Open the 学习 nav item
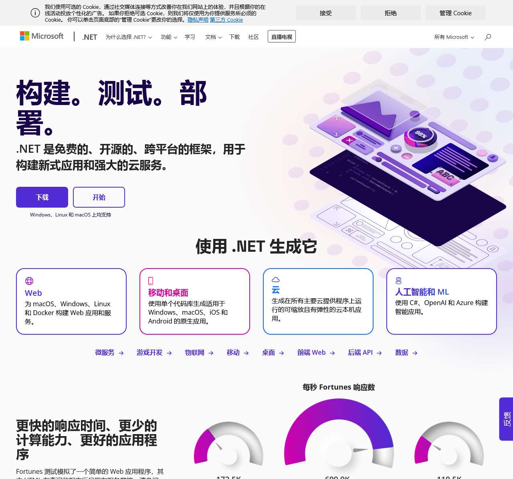Viewport: 513px width, 479px height. click(190, 37)
